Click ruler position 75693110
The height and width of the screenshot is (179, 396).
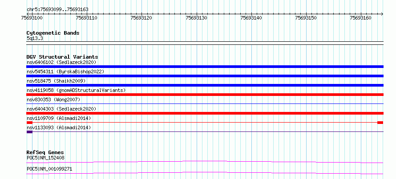[x=87, y=18]
